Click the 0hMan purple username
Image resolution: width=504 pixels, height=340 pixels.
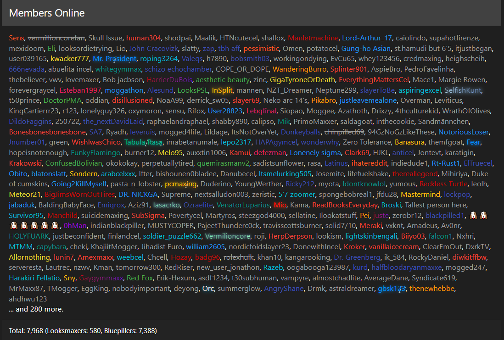(x=75, y=226)
